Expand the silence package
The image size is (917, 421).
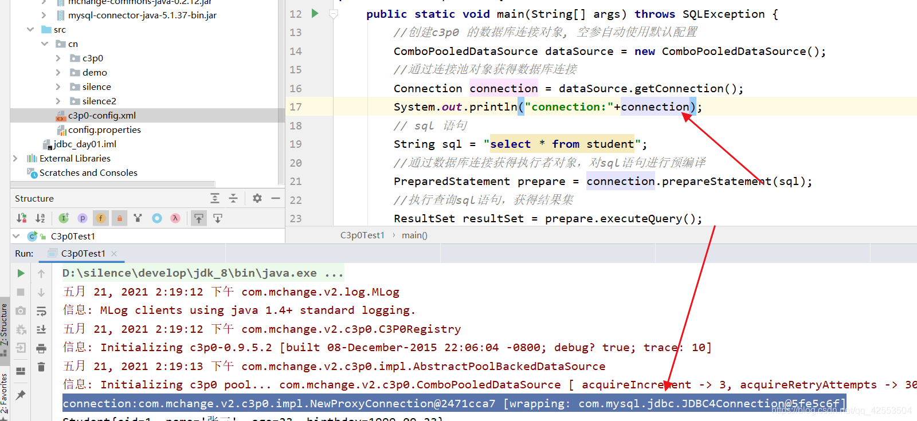[58, 86]
